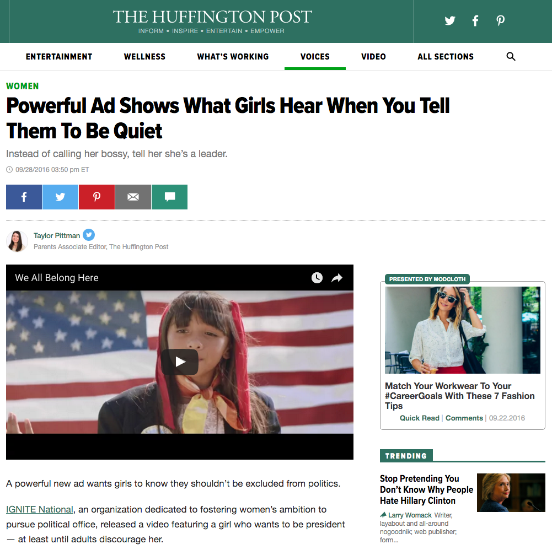Follow Taylor Pittman via Twitter badge
Screen dimensions: 552x555
point(89,235)
